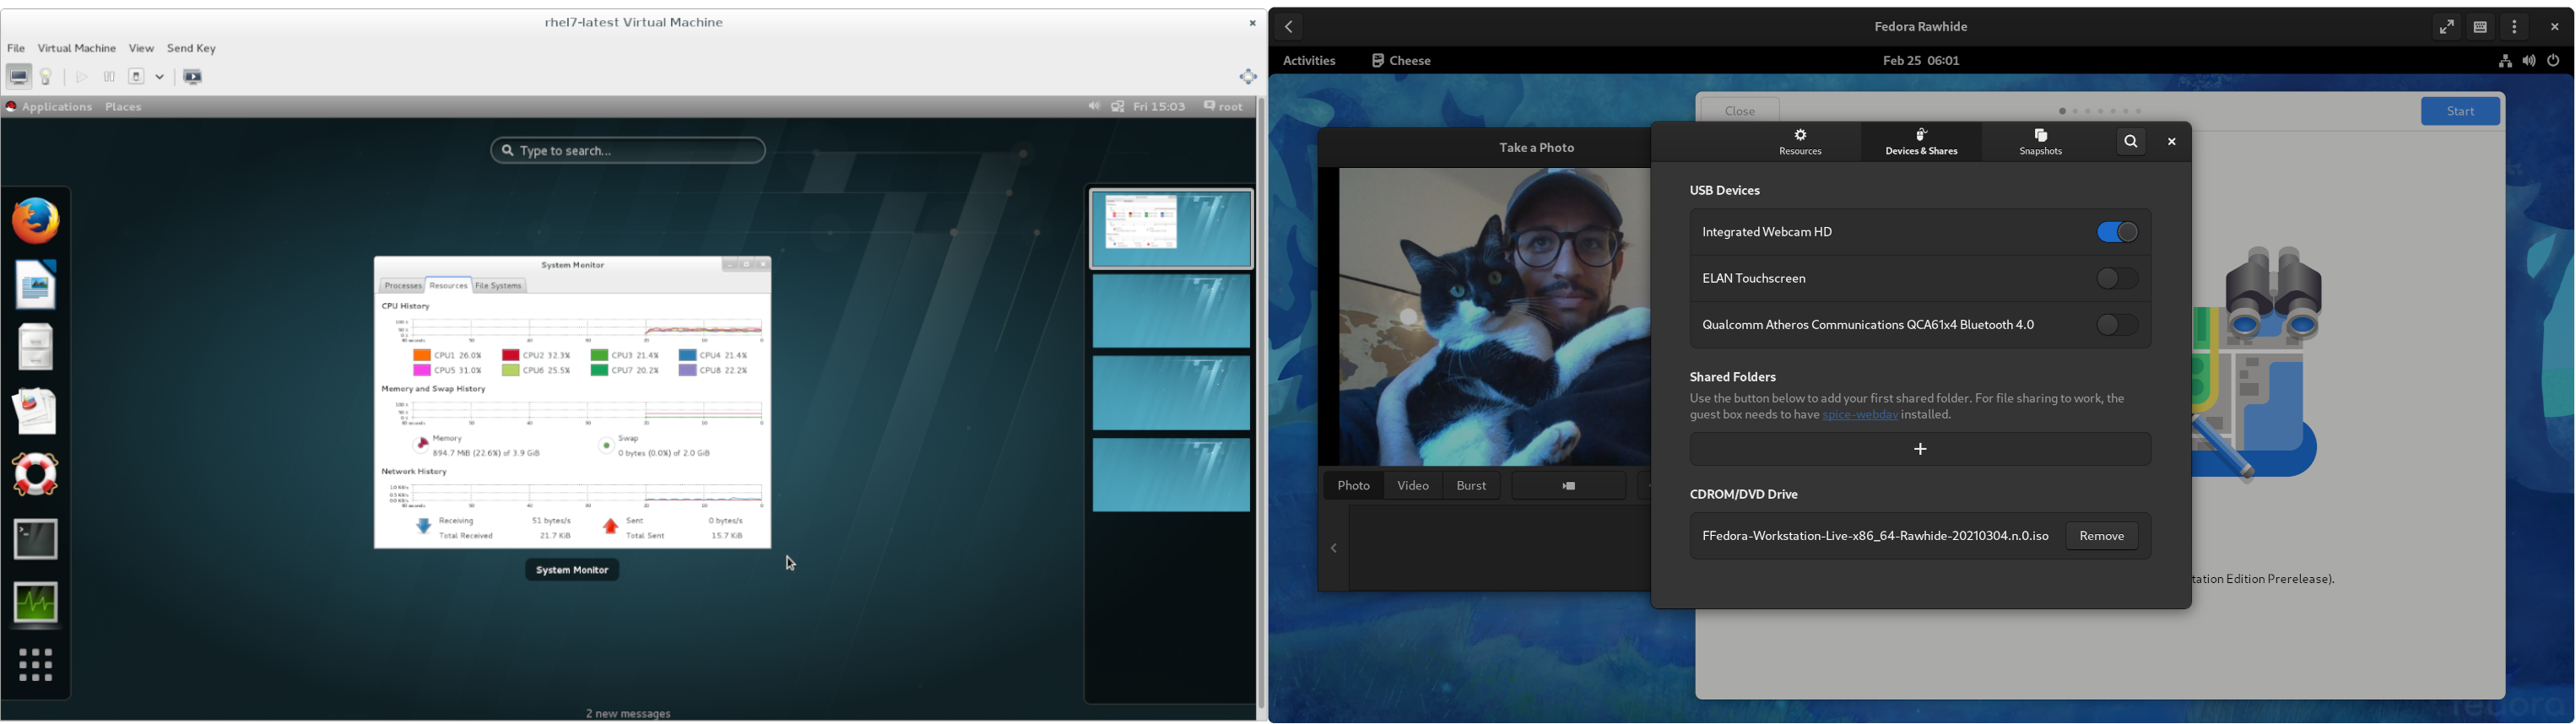Go back using the Boxes back arrow
The image size is (2576, 724).
pyautogui.click(x=1290, y=27)
